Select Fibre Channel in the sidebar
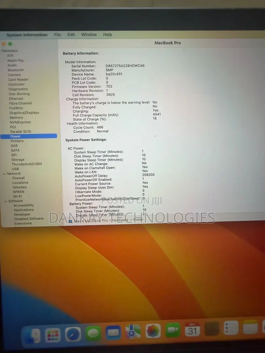 (20, 103)
